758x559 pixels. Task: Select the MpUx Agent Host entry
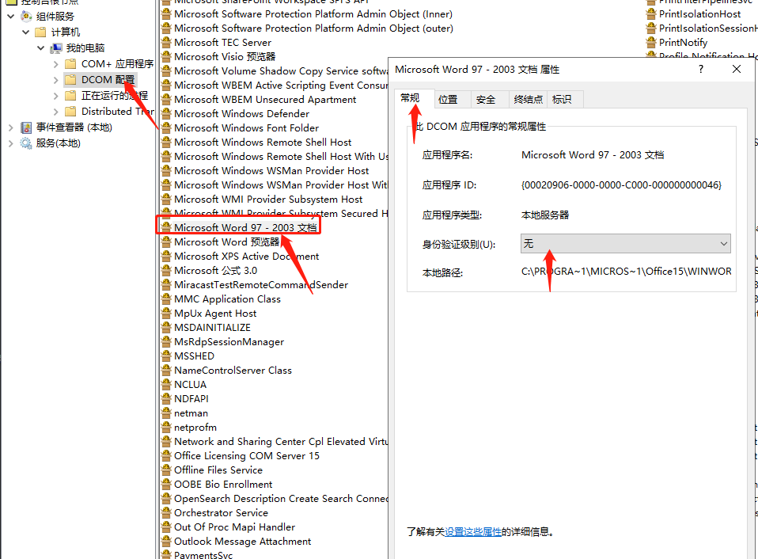215,314
